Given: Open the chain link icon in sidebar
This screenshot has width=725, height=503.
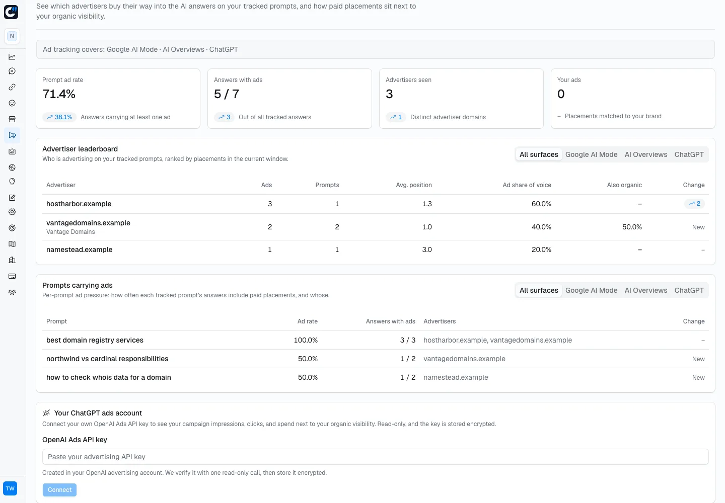Looking at the screenshot, I should click(x=12, y=87).
